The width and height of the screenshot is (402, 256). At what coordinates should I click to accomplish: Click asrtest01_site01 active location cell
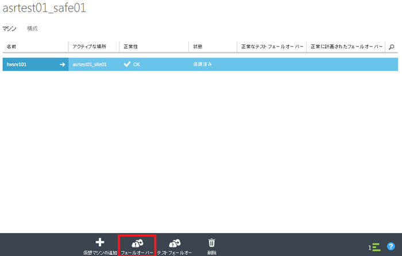pyautogui.click(x=90, y=64)
